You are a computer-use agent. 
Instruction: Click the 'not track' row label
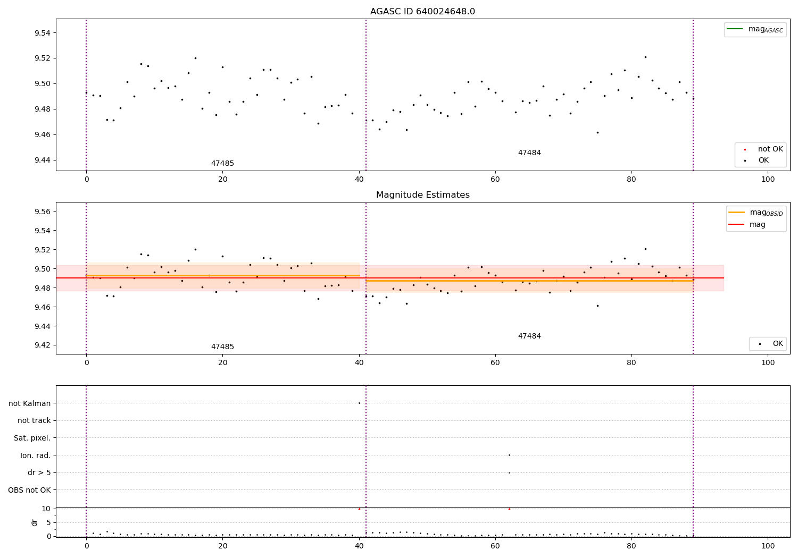point(34,421)
